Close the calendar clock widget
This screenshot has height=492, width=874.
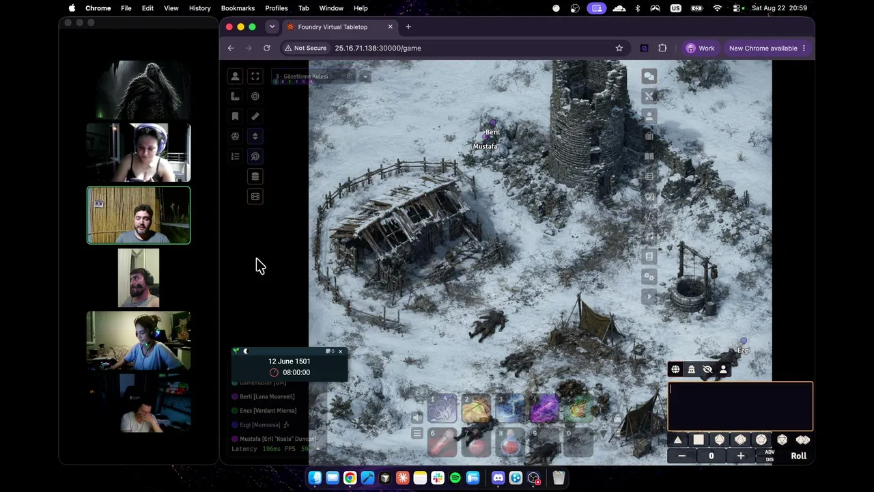(x=340, y=351)
